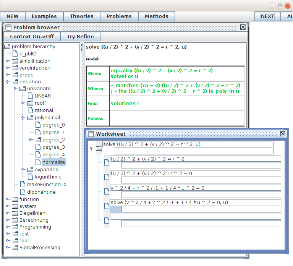Click the Programming folder icon
The width and height of the screenshot is (293, 266).
(x=15, y=227)
